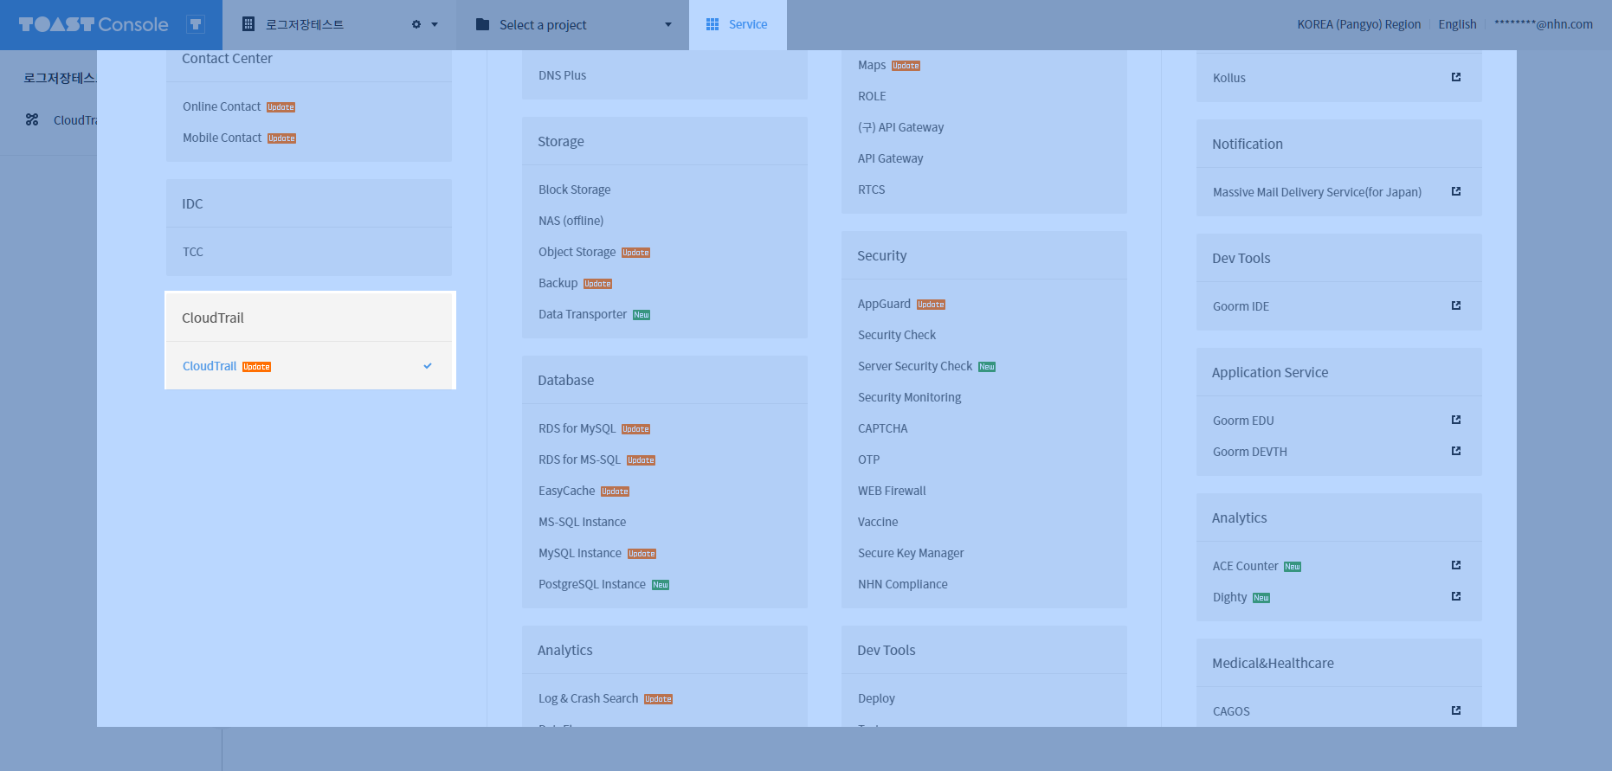Open Goorm DEVTH external link icon
1612x771 pixels.
coord(1456,451)
